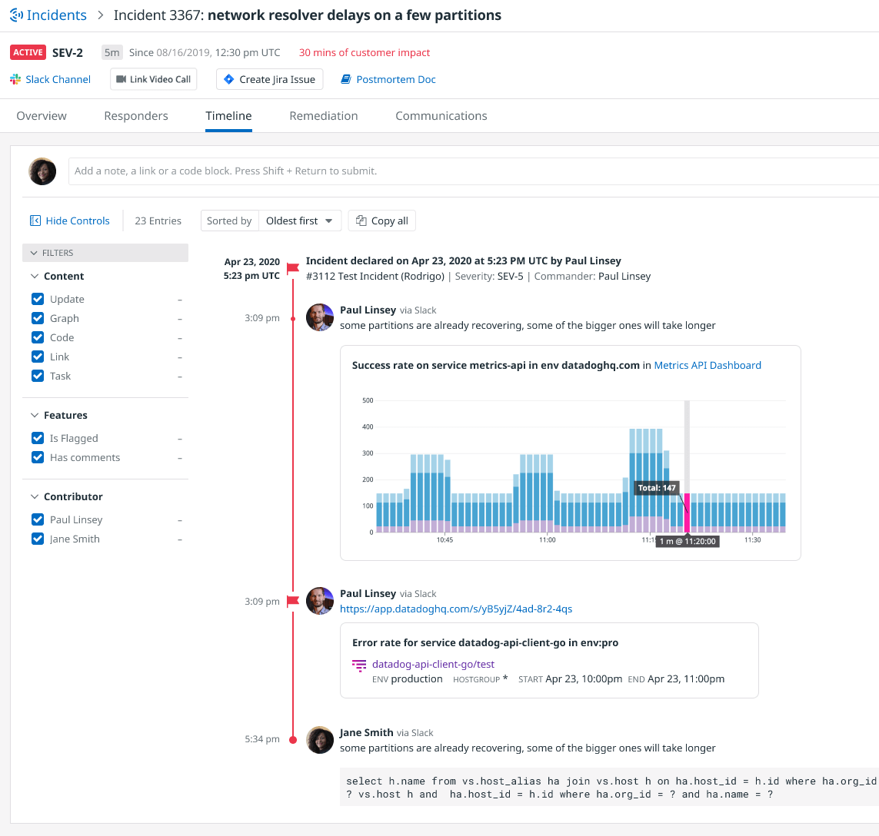879x836 pixels.
Task: Uncheck the Graph content filter
Action: point(38,317)
